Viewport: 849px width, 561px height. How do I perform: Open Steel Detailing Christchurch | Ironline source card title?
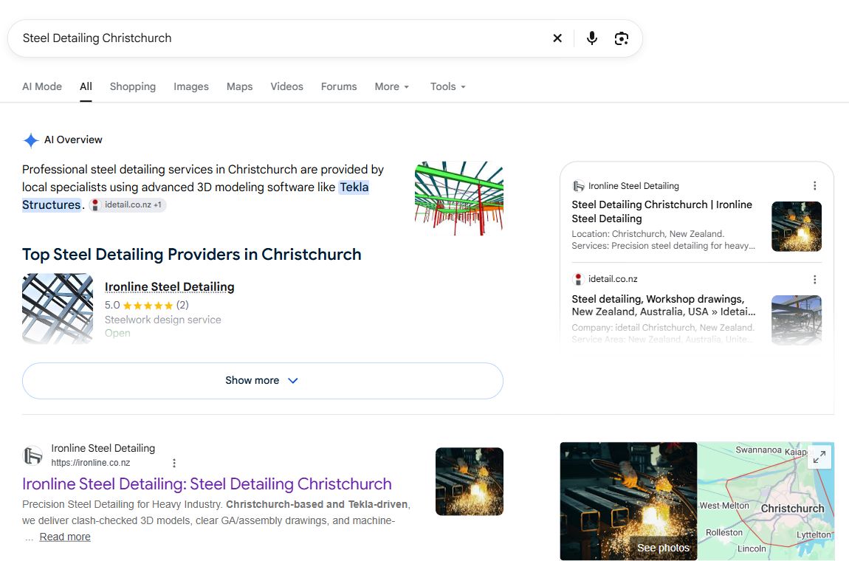click(x=661, y=212)
